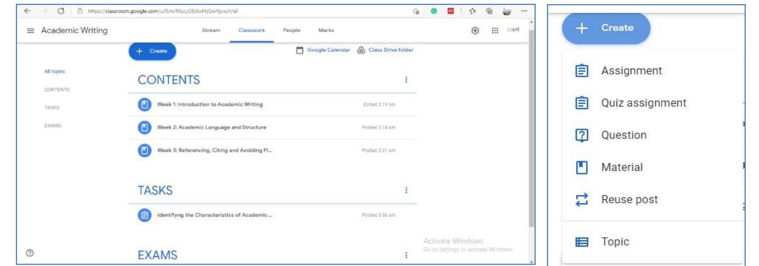Viewport: 759px width, 266px height.
Task: Select All topics in the sidebar
Action: coord(55,72)
